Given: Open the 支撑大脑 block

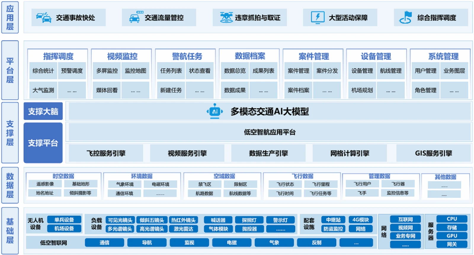Looking at the screenshot, I should [x=43, y=111].
